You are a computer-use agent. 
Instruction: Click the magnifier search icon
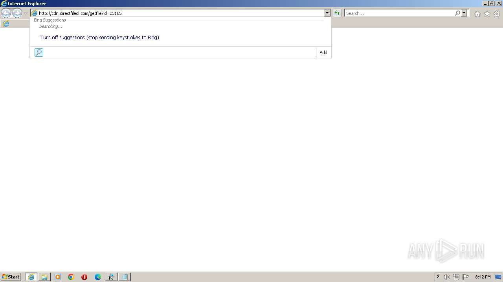[457, 13]
